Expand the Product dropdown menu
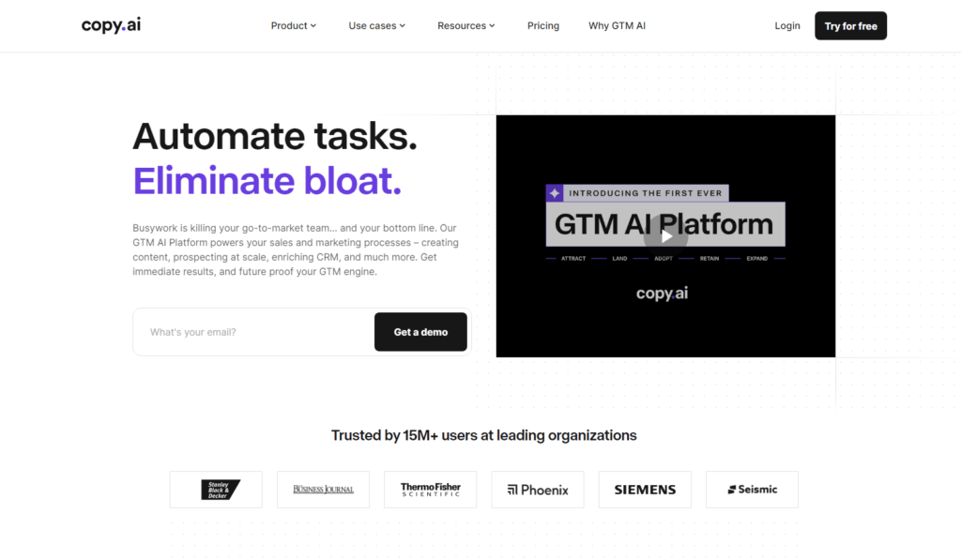 pos(294,25)
